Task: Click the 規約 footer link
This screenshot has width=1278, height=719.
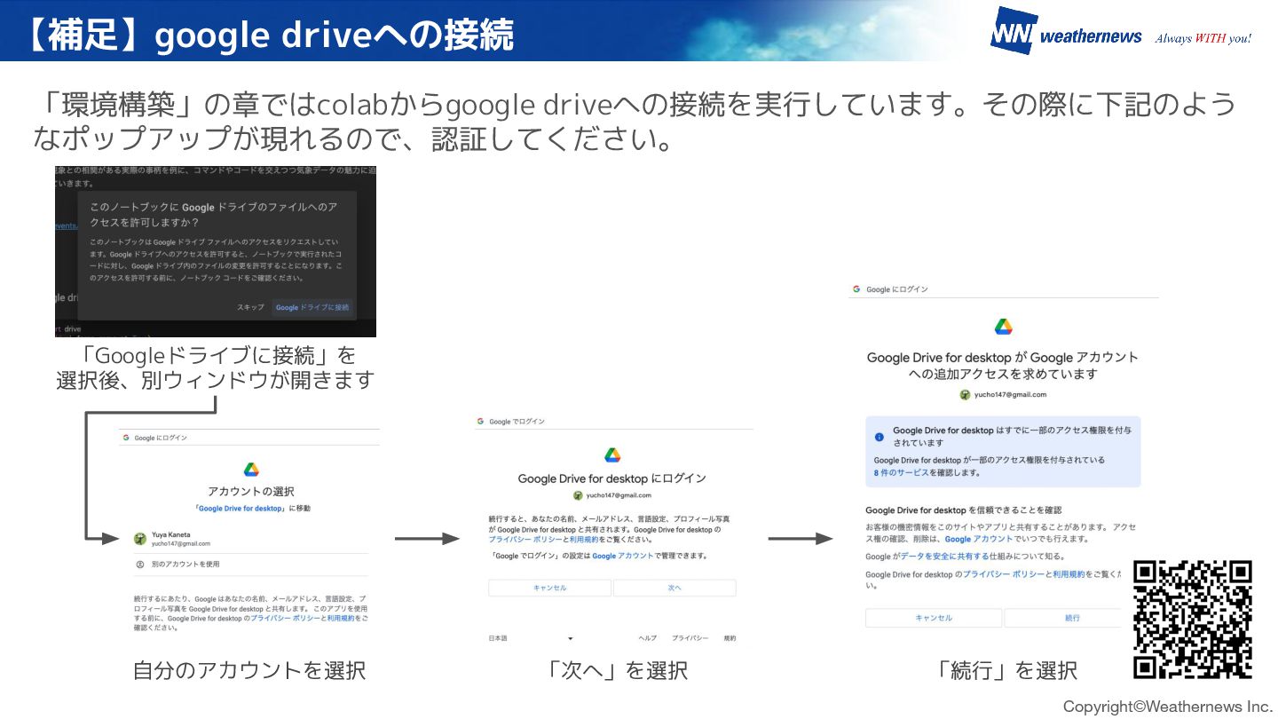Action: coord(730,638)
